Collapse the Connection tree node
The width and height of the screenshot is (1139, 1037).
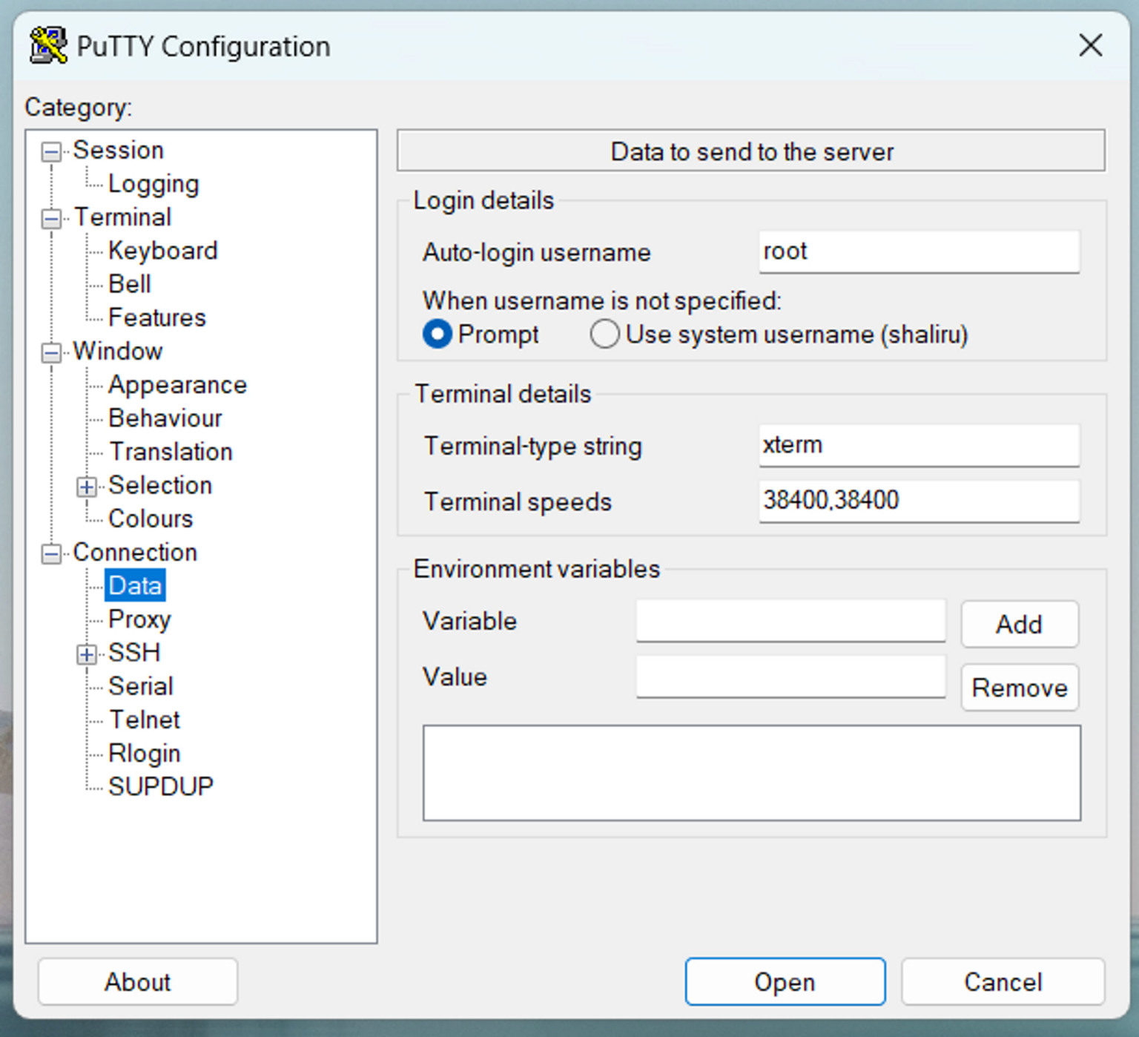pos(51,553)
